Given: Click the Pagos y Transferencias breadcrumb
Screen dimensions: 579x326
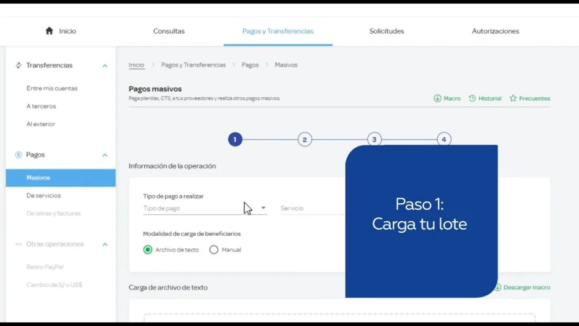Looking at the screenshot, I should pos(193,65).
